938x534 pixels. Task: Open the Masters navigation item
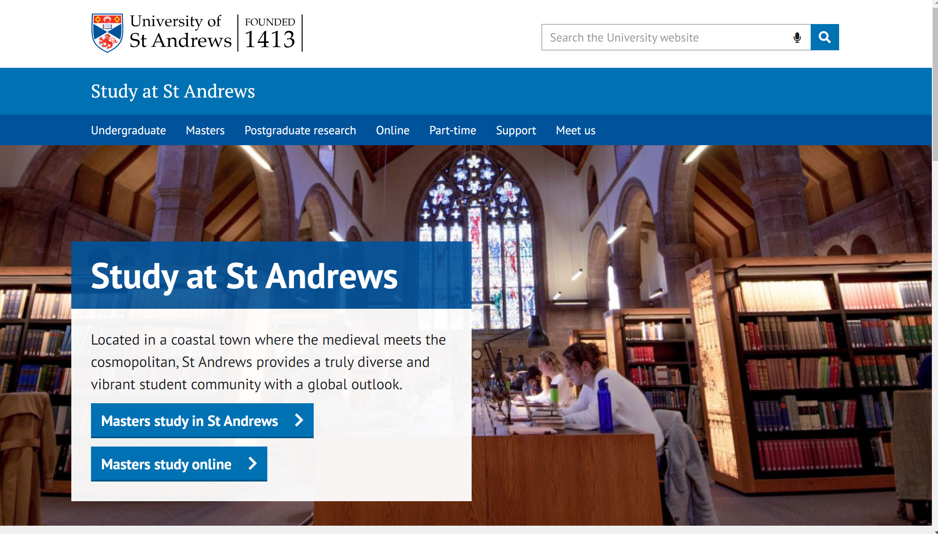click(205, 130)
